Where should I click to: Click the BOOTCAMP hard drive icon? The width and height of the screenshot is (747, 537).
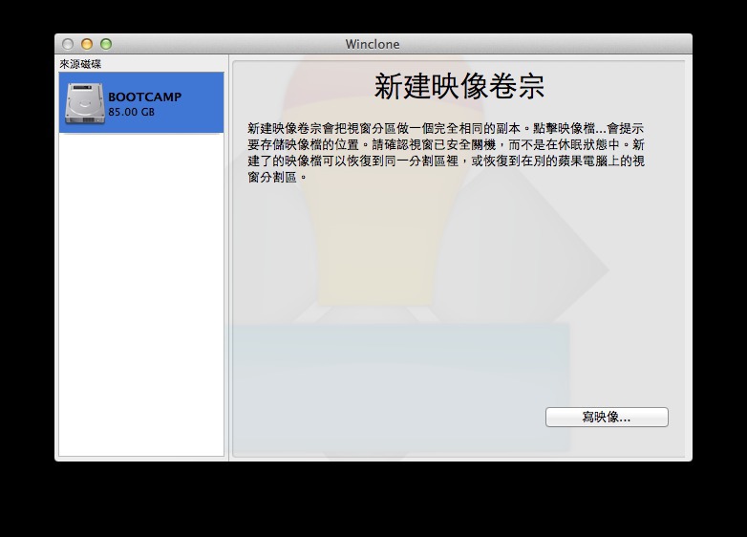coord(85,103)
